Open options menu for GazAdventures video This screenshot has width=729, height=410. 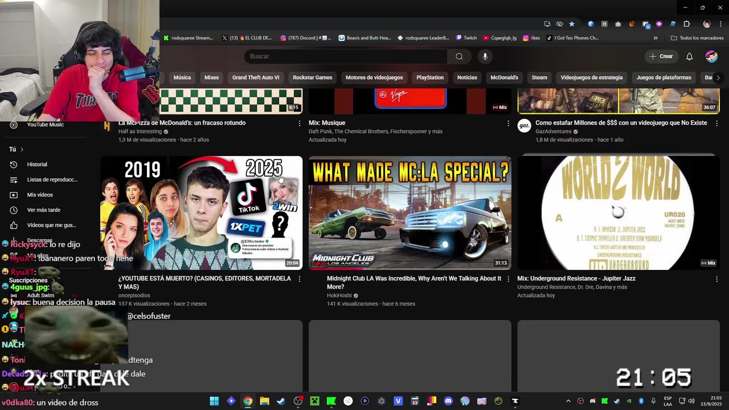pos(716,123)
